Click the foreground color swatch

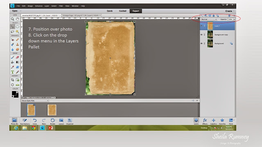click(14, 93)
